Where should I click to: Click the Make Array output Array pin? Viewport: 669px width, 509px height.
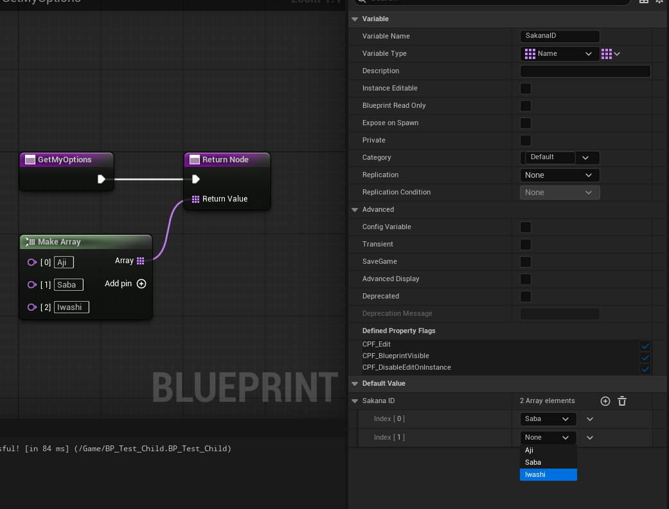coord(140,261)
